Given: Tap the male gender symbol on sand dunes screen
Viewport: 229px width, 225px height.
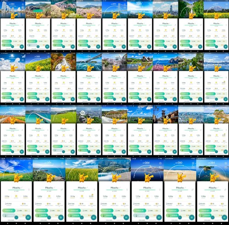Looking at the screenshot, I should (x=192, y=190).
